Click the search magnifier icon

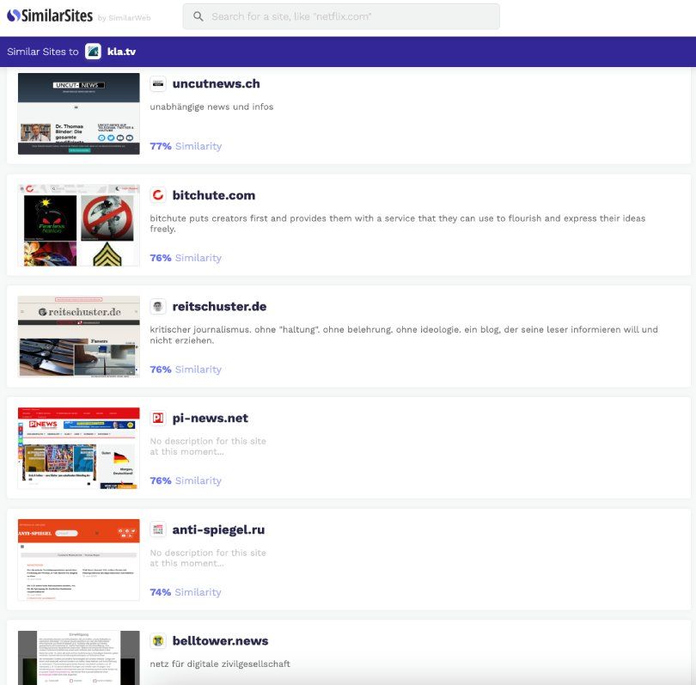coord(198,16)
